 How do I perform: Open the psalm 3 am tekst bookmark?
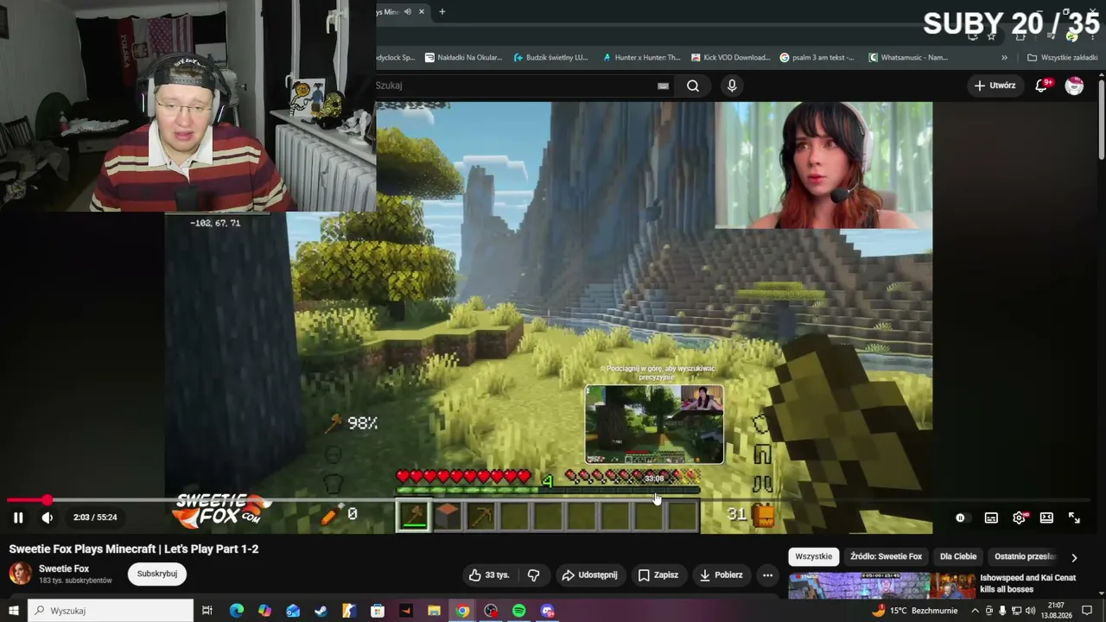click(817, 58)
